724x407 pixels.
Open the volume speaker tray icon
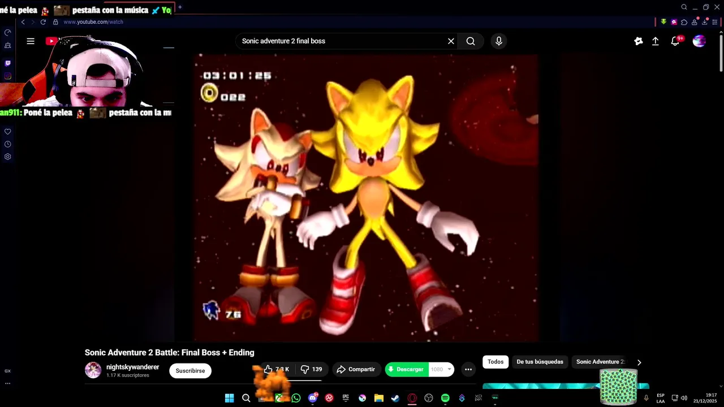(x=684, y=398)
